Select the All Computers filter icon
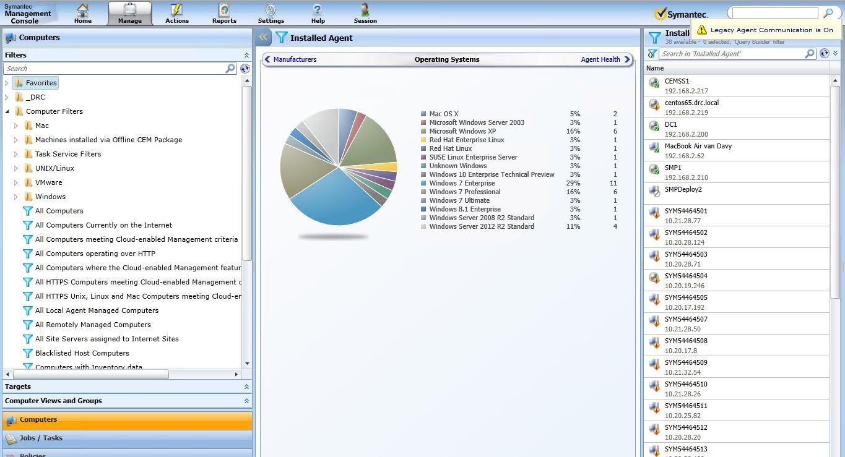 pos(27,211)
